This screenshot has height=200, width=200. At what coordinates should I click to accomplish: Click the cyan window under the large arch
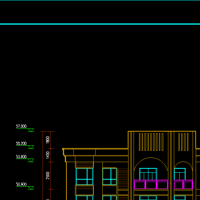click(148, 174)
